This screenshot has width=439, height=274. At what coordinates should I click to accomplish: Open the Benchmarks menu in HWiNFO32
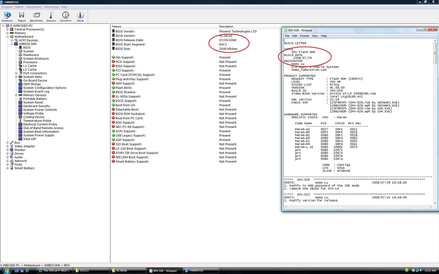click(x=34, y=7)
